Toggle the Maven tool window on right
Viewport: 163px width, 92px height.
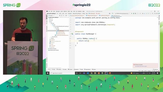click(x=159, y=23)
